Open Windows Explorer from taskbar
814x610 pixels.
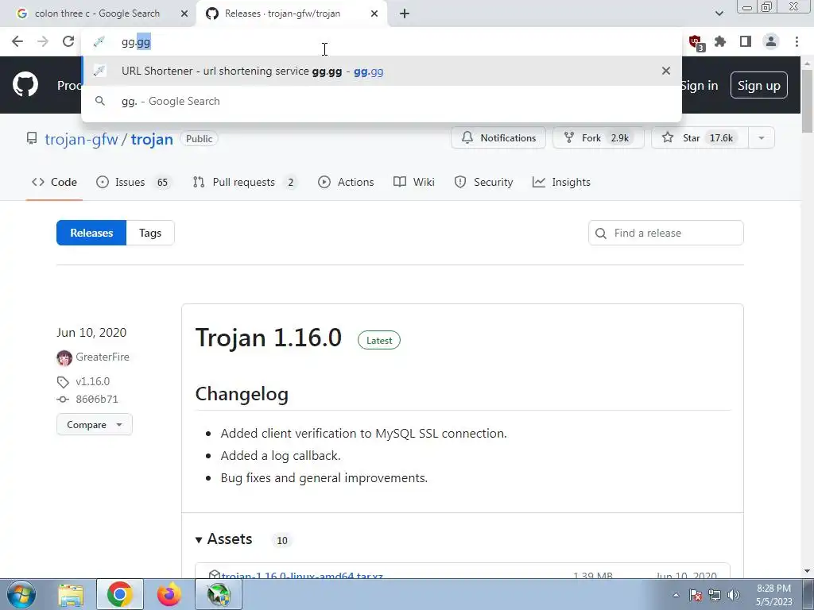pos(71,594)
